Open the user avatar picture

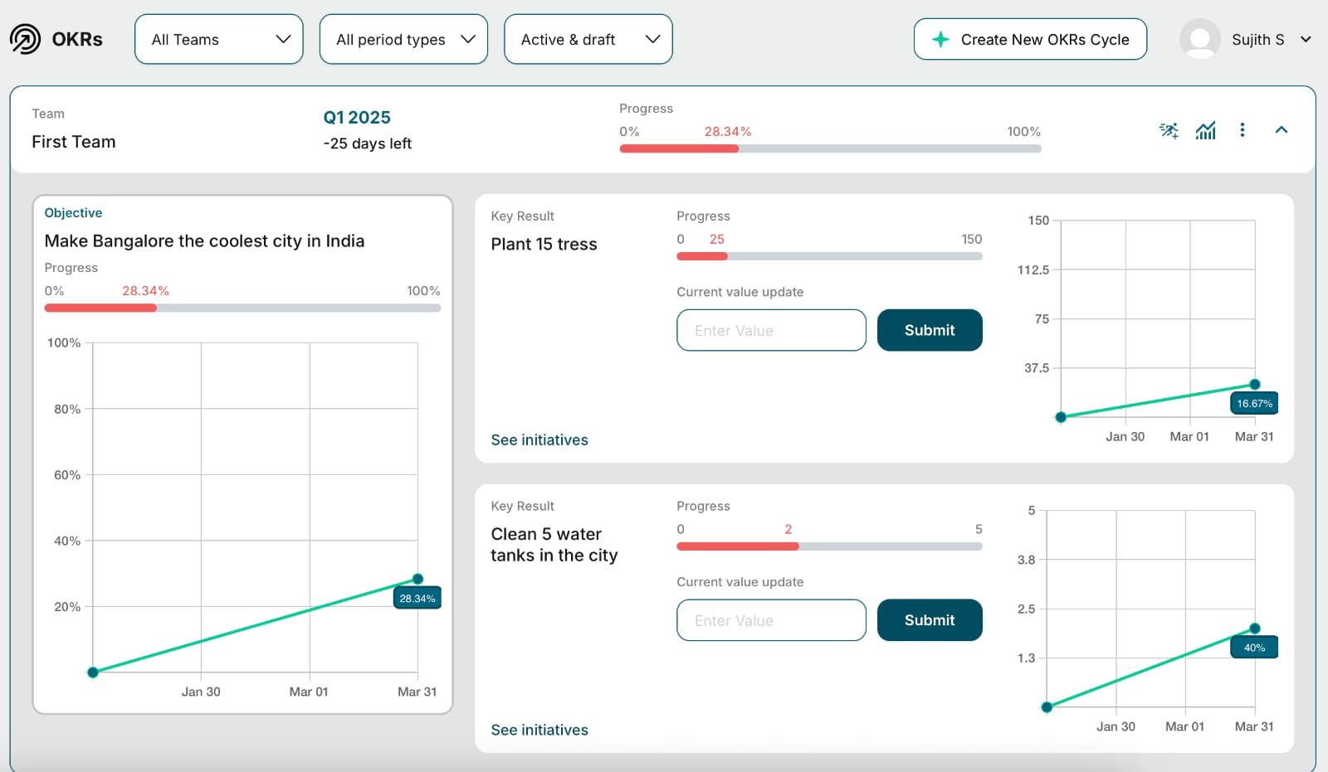[x=1198, y=38]
